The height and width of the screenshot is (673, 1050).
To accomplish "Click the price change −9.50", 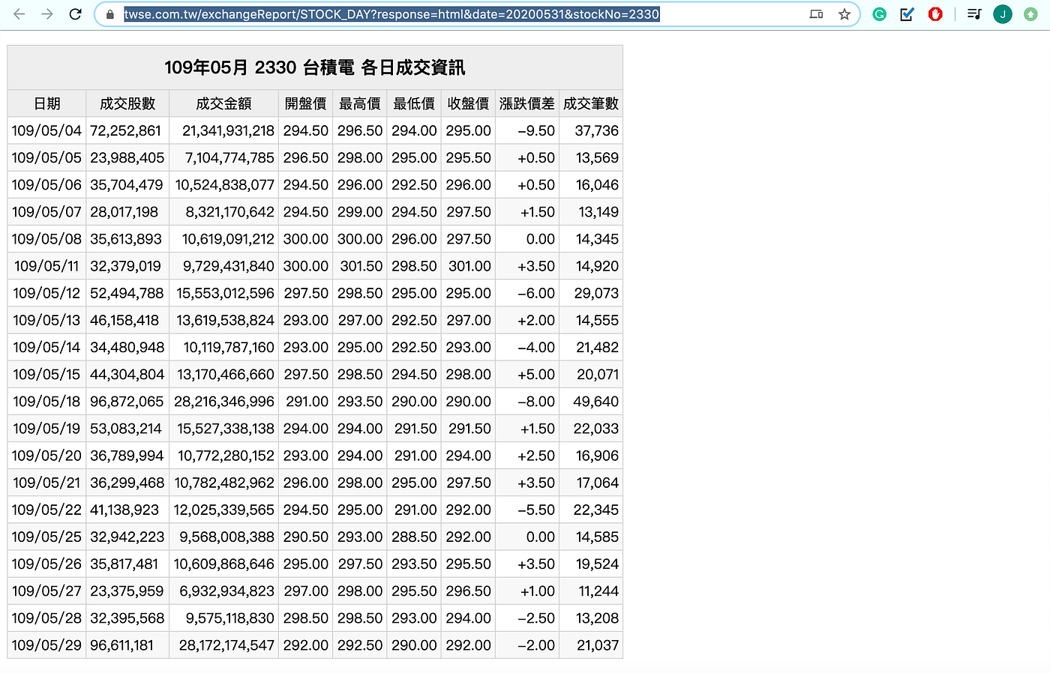I will [x=536, y=130].
